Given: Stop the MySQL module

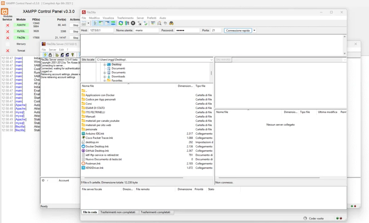Looking at the screenshot, I should (76, 32).
